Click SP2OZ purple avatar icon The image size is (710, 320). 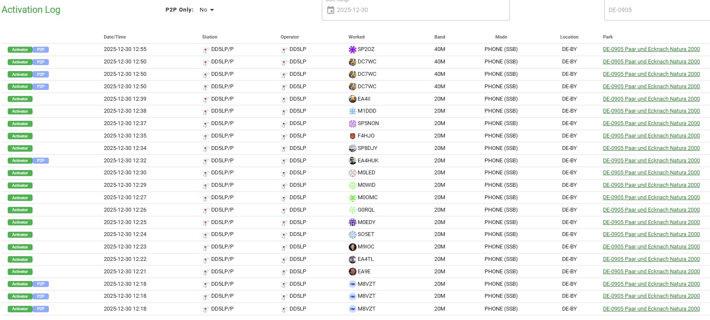[352, 50]
